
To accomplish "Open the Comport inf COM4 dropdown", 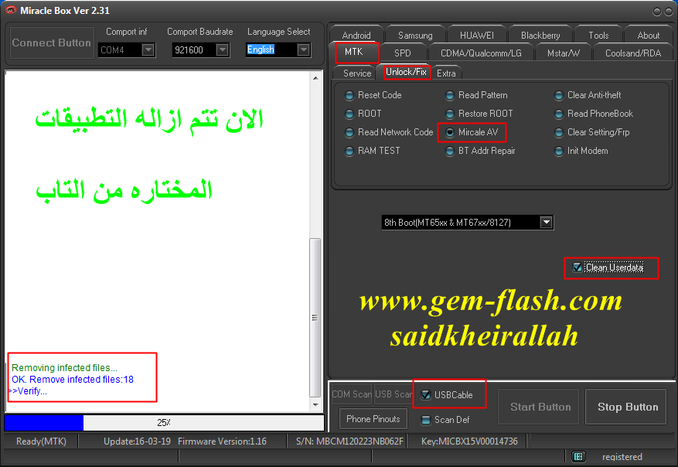I will (x=148, y=50).
